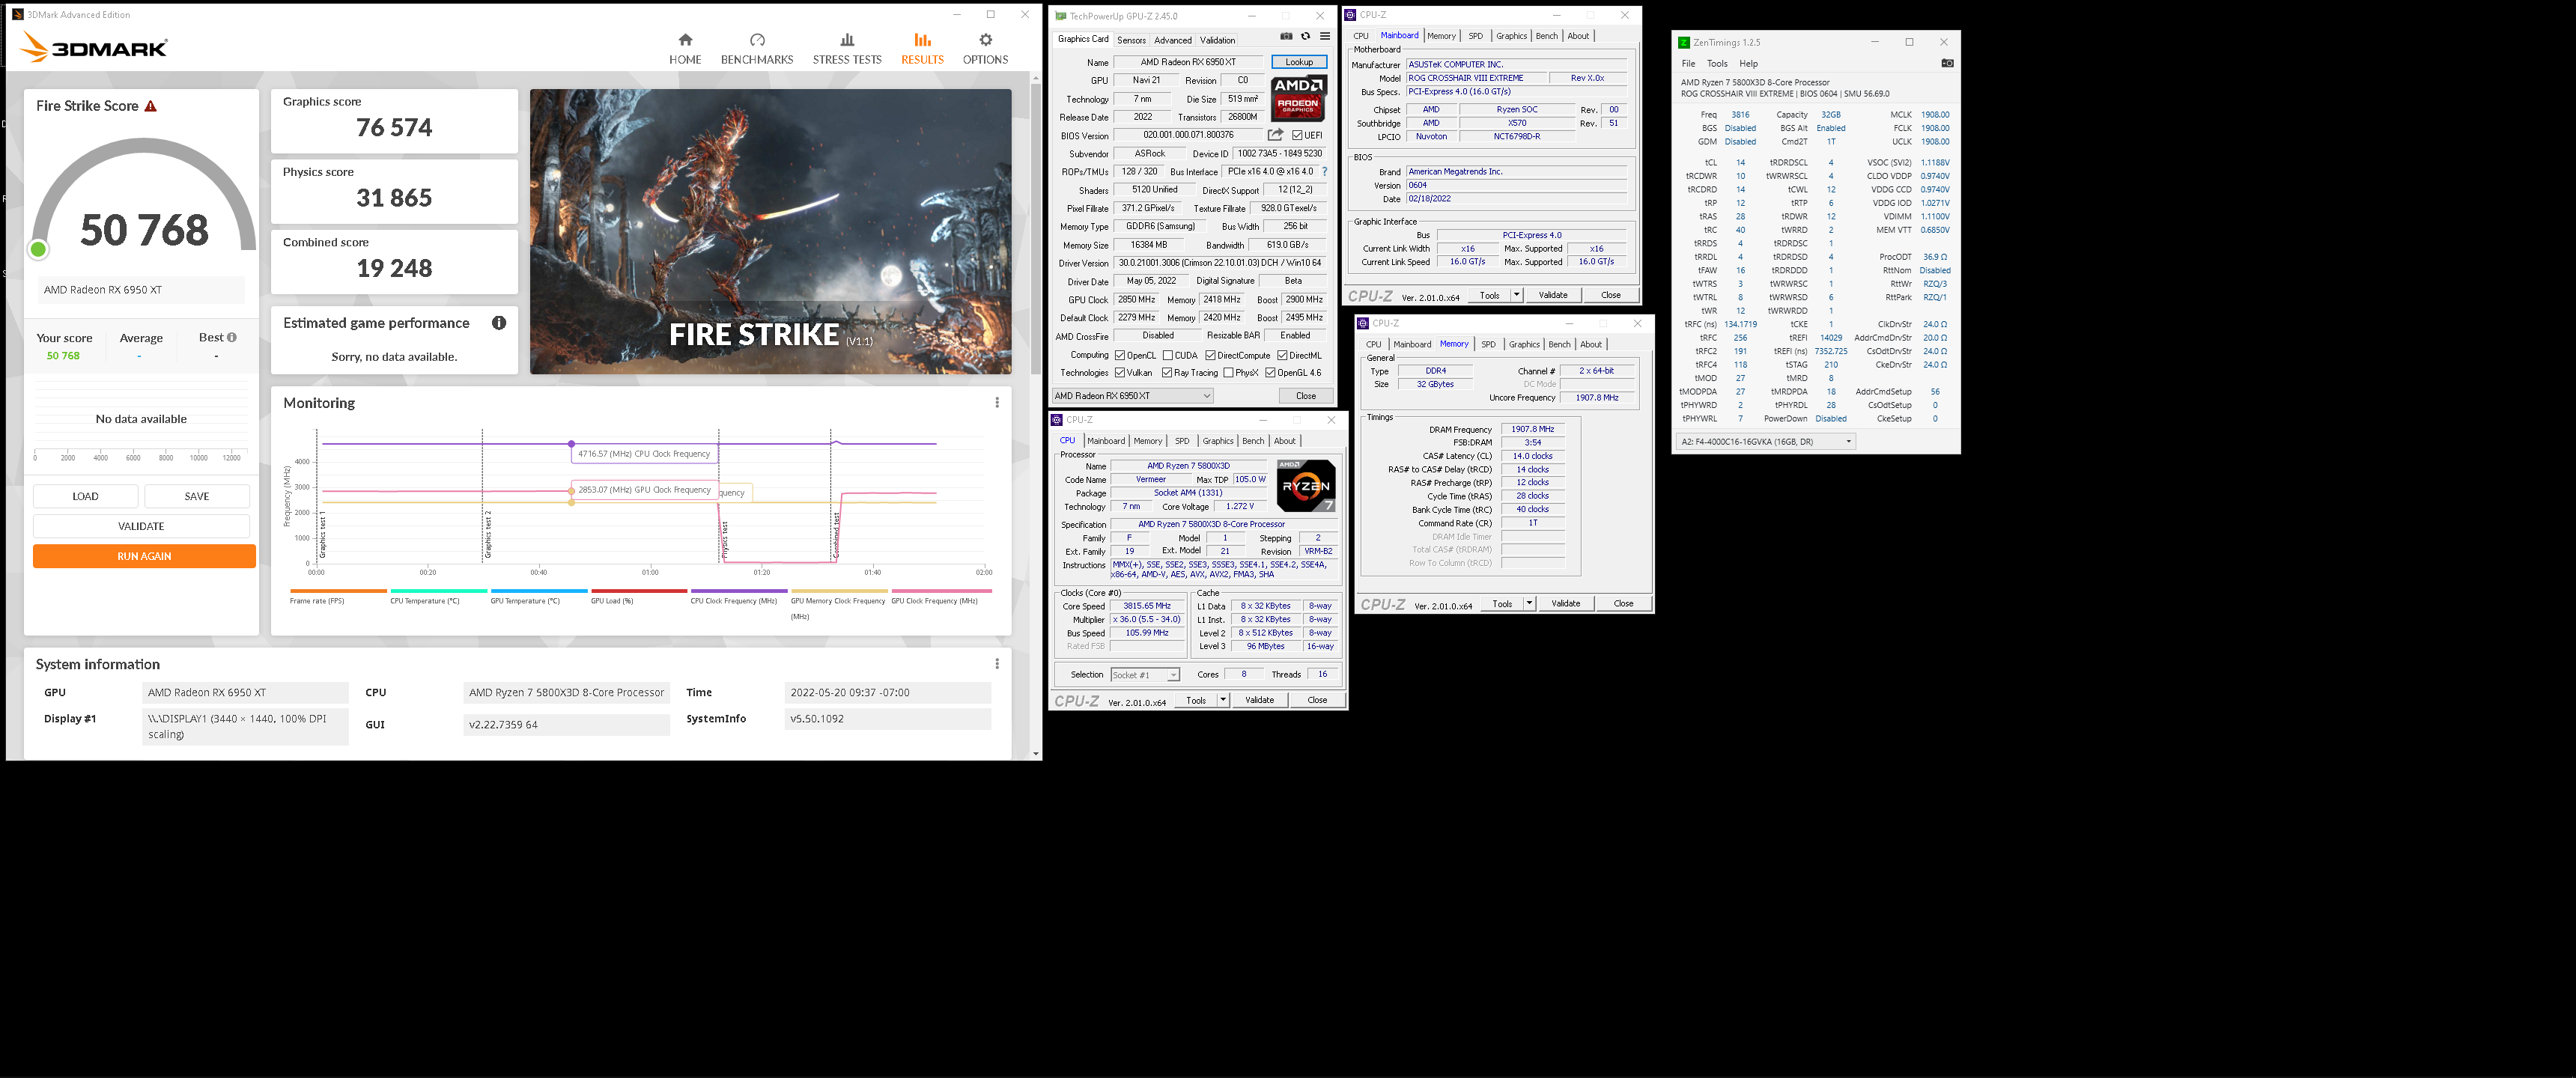2576x1078 pixels.
Task: Expand Tools arrow in CPU-Z CPU window
Action: click(1223, 700)
